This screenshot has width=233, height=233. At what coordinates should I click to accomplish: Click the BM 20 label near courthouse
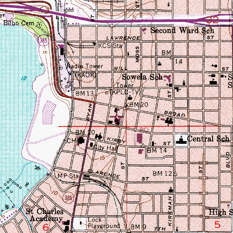pos(85,132)
